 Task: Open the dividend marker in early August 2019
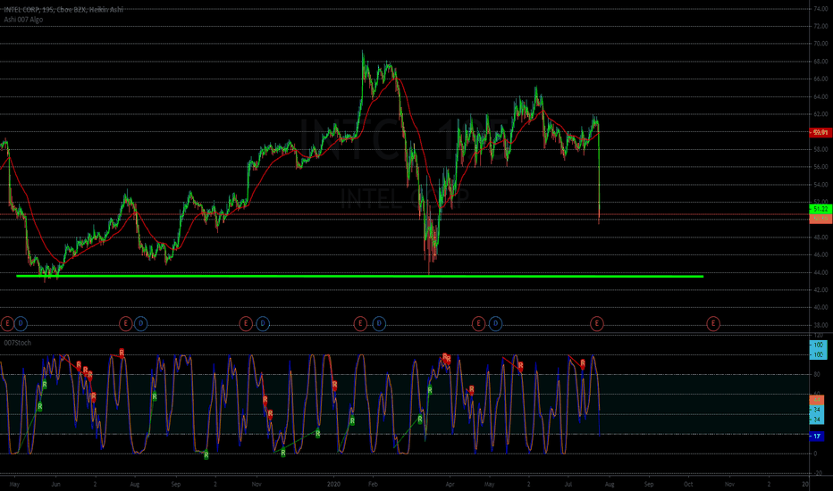(x=140, y=323)
